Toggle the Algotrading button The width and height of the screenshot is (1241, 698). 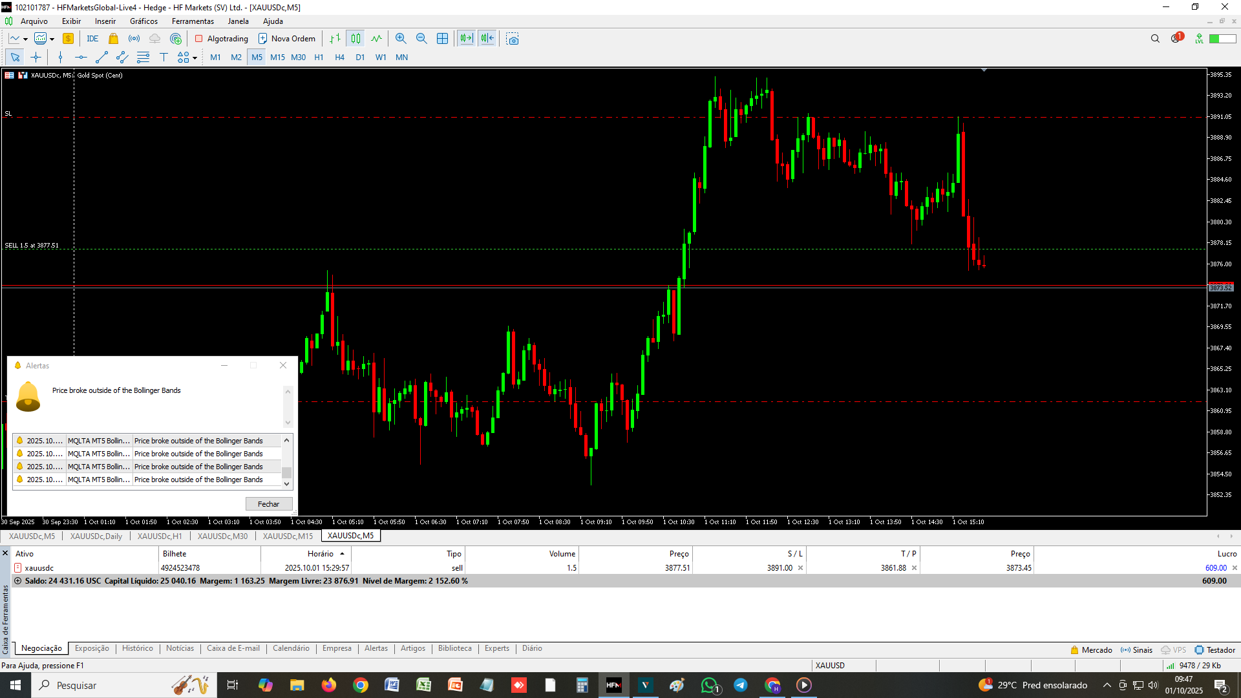tap(222, 39)
